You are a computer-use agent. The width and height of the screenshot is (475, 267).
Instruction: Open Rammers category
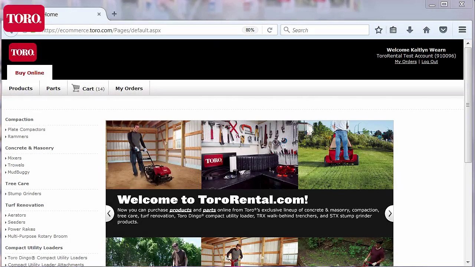click(18, 136)
